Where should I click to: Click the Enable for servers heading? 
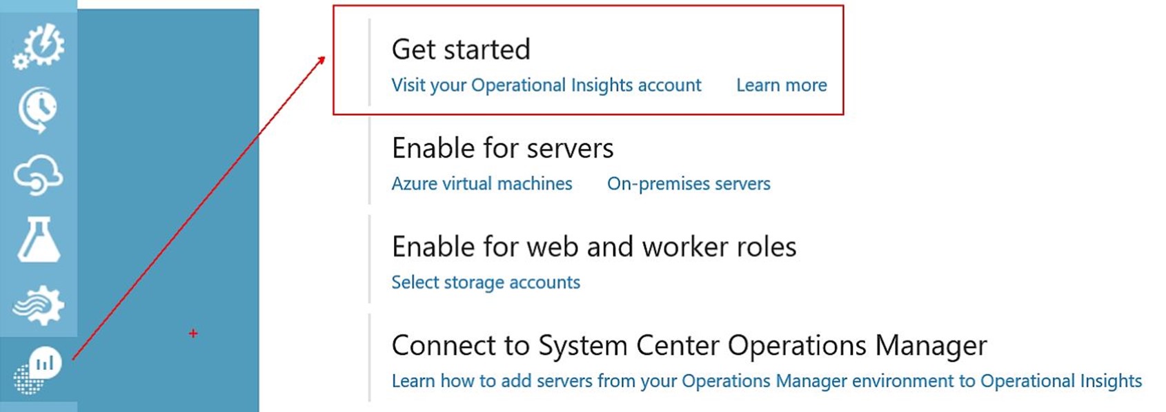[x=502, y=148]
